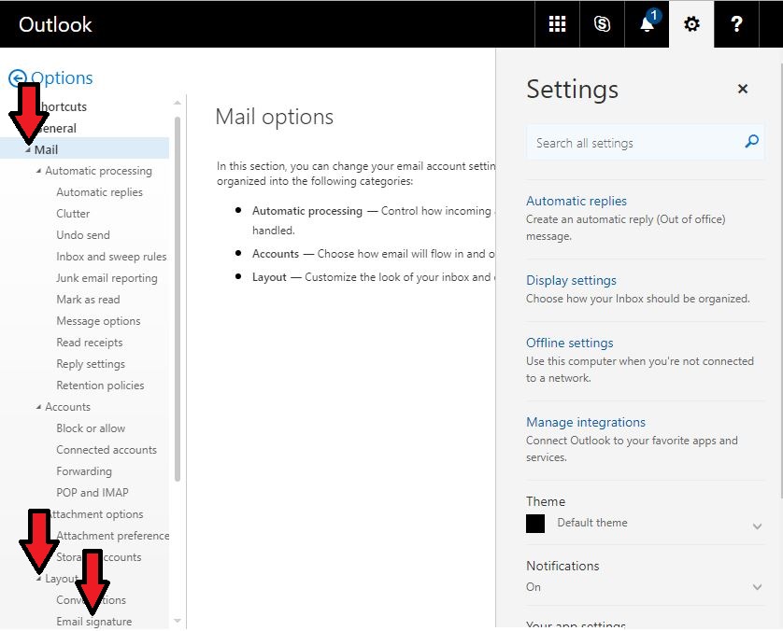
Task: Click the back arrow next to Options
Action: [17, 78]
